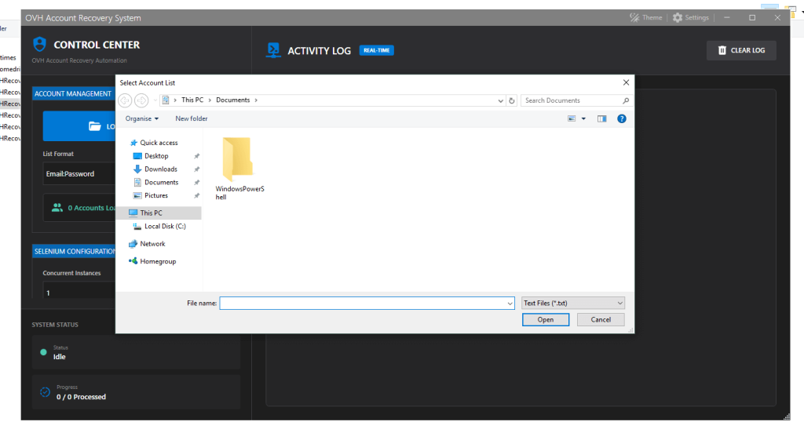This screenshot has height=440, width=804.
Task: Select the Downloads quick access item
Action: pyautogui.click(x=160, y=169)
